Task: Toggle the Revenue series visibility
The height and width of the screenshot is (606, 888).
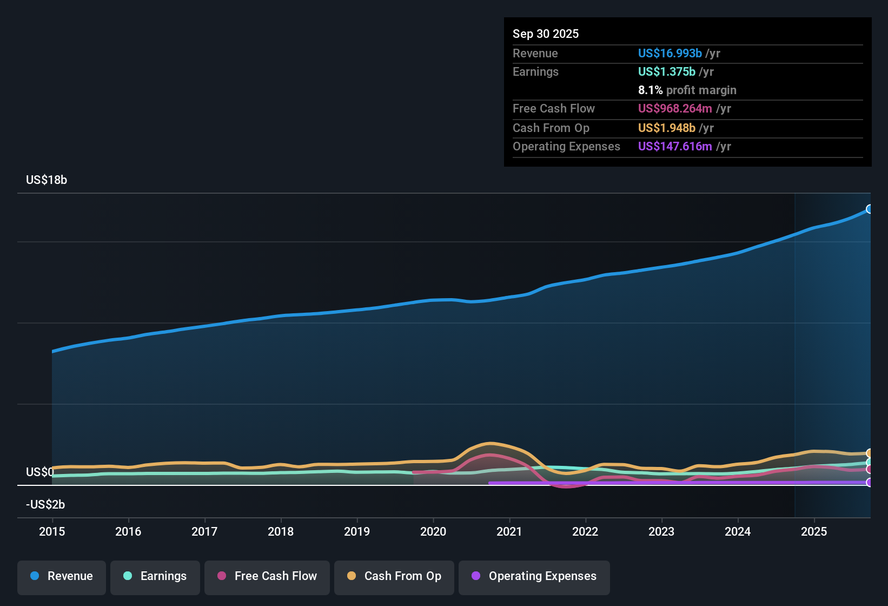Action: 61,577
